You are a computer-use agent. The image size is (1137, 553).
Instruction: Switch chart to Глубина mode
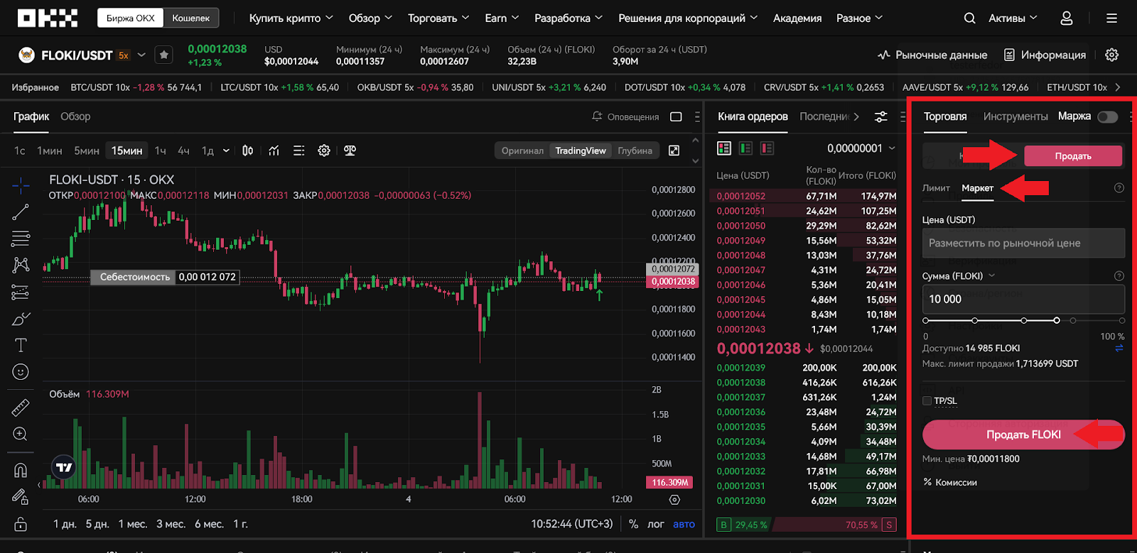point(635,150)
